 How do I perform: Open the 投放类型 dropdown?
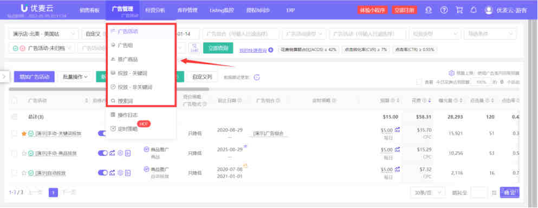(435, 34)
